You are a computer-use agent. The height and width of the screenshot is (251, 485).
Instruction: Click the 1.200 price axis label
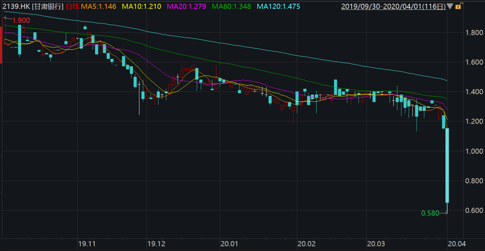tap(474, 121)
